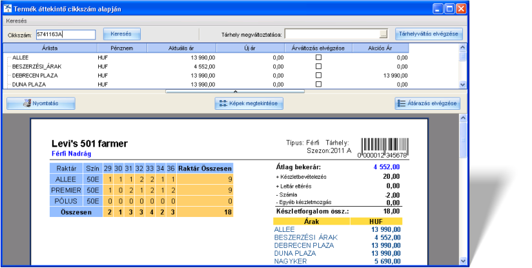Click the Képek megtekintése button
The height and width of the screenshot is (268, 532).
pyautogui.click(x=249, y=103)
